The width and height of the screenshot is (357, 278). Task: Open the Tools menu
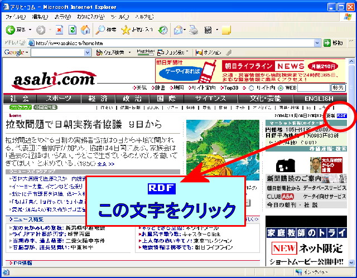pos(120,17)
